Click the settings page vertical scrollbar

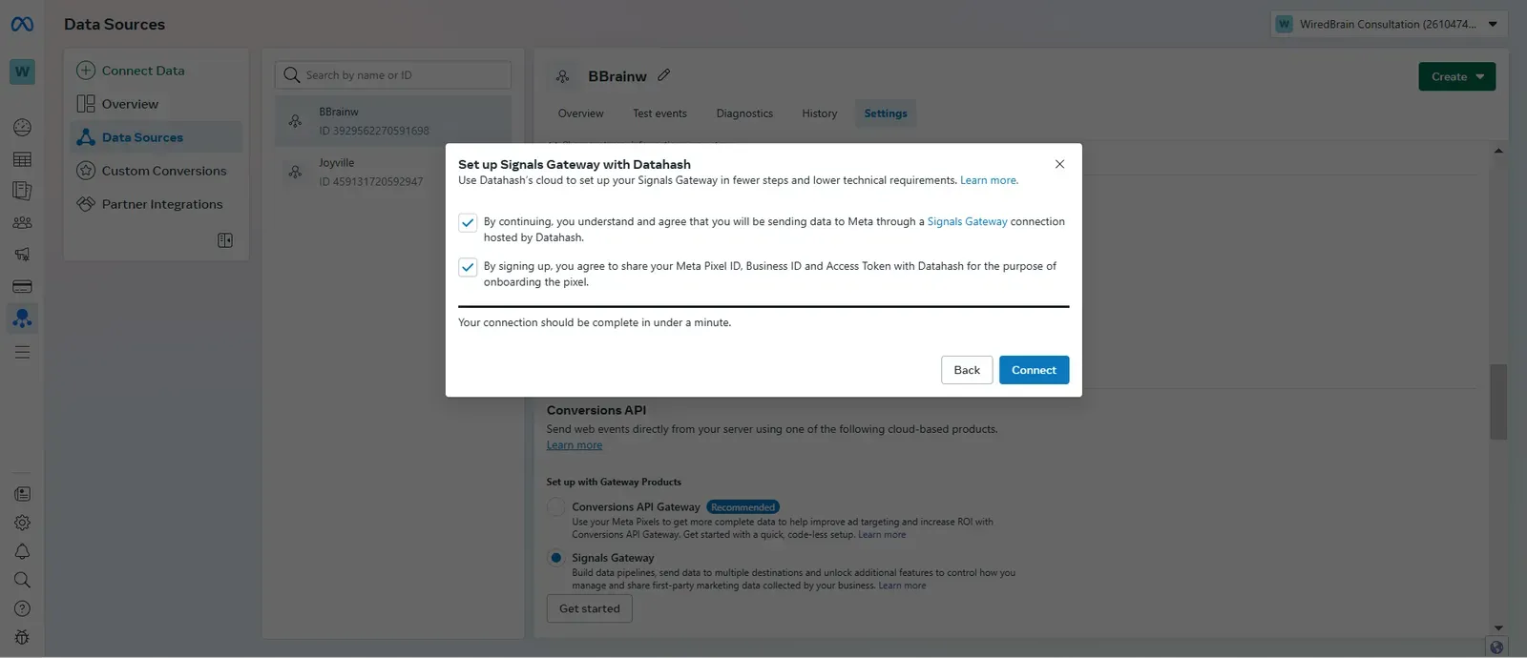[x=1498, y=401]
